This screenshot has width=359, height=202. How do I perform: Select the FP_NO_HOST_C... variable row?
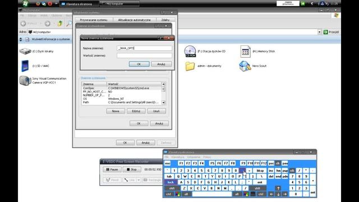(x=122, y=91)
